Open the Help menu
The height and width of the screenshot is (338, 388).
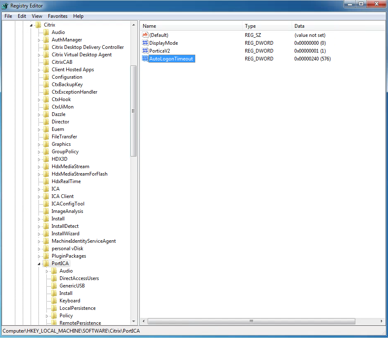tap(78, 16)
